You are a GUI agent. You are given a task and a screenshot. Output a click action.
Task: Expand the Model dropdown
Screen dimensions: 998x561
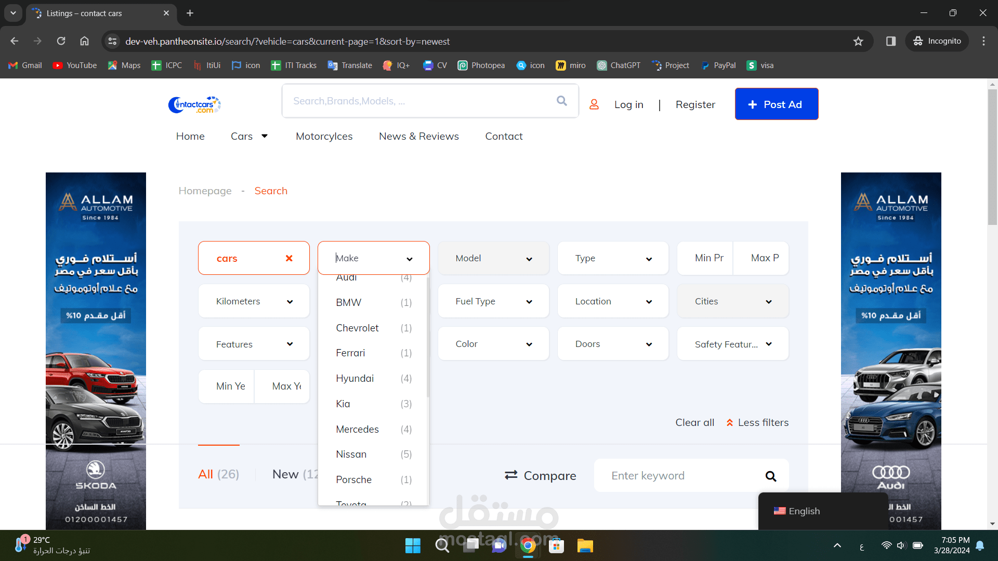tap(493, 258)
